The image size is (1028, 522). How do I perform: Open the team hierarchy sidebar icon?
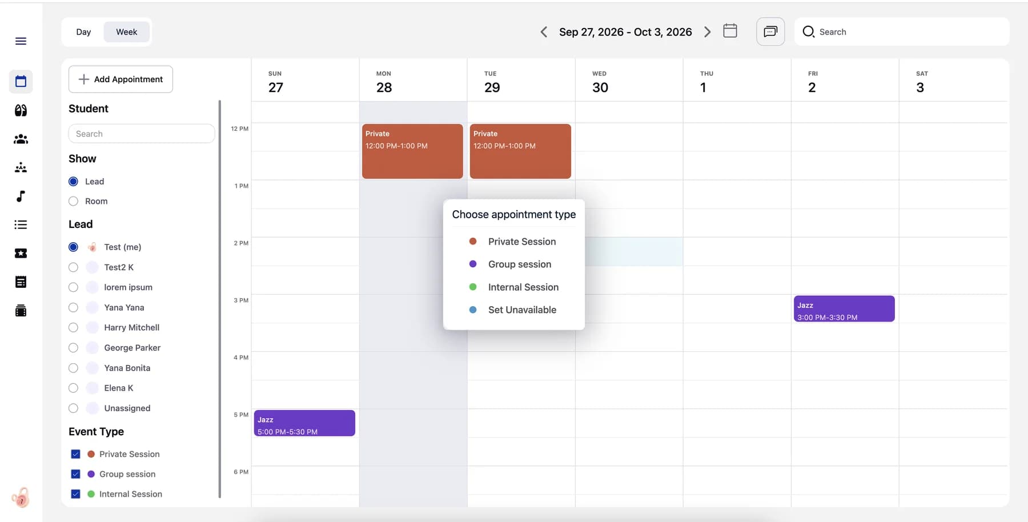(21, 167)
